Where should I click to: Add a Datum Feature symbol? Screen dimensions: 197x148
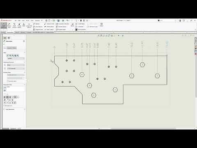pyautogui.click(x=61, y=27)
